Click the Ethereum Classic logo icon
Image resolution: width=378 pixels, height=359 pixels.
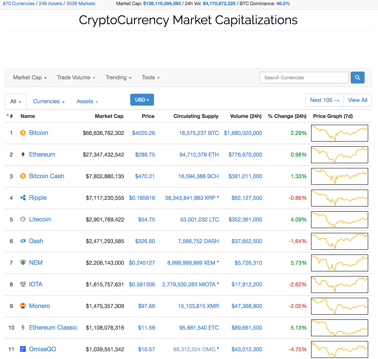pyautogui.click(x=23, y=328)
